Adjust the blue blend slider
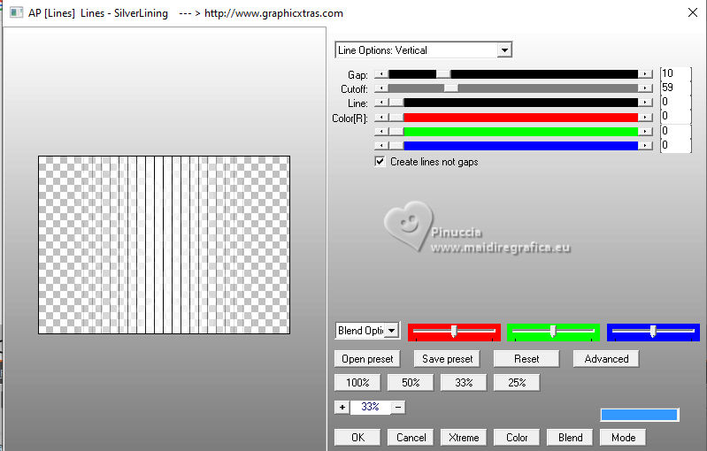The width and height of the screenshot is (707, 451). point(653,332)
